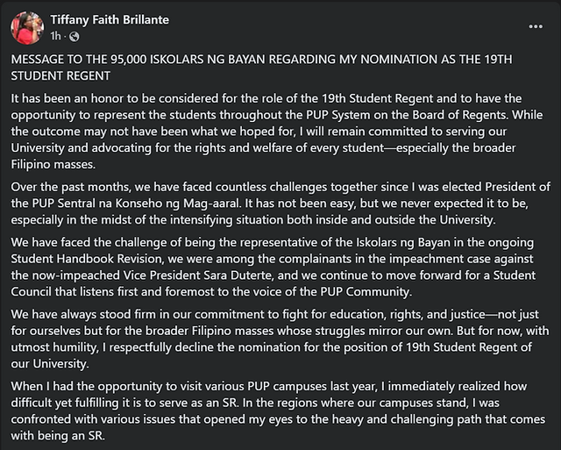Click the paragraph beginning When I had the opportunity
Viewport: 561px width, 450px height.
(x=278, y=411)
